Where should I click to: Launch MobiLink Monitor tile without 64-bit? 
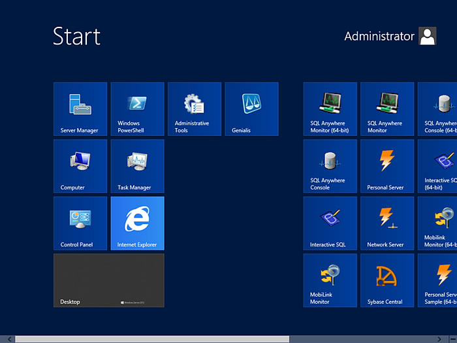(330, 280)
